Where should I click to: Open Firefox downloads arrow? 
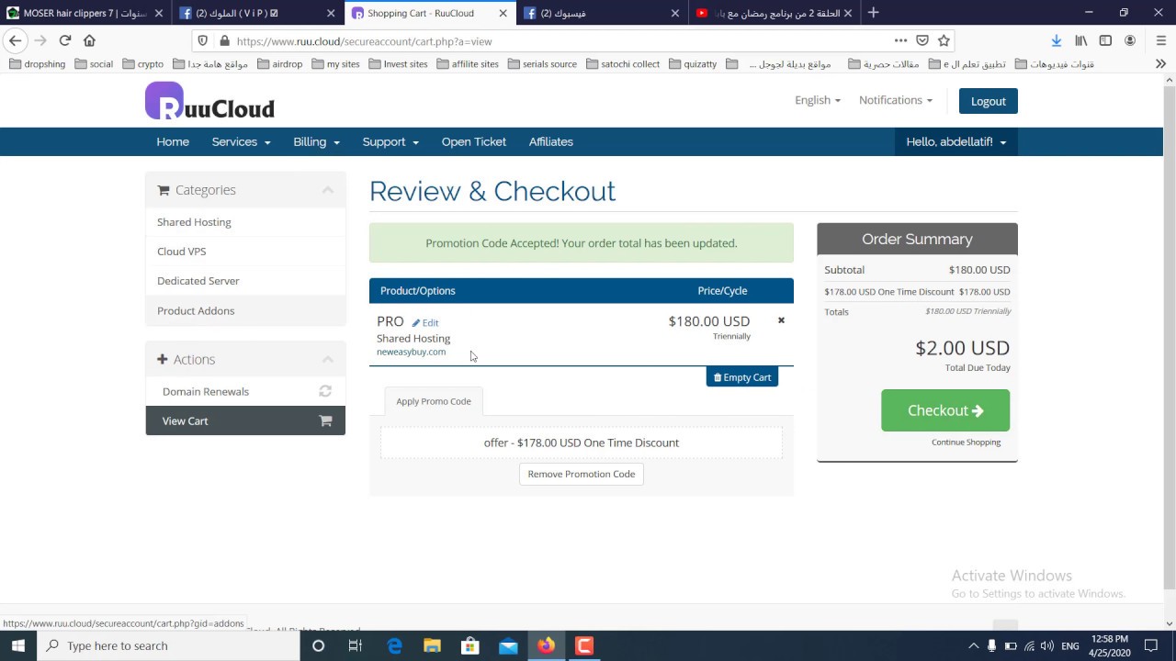[x=1057, y=40]
